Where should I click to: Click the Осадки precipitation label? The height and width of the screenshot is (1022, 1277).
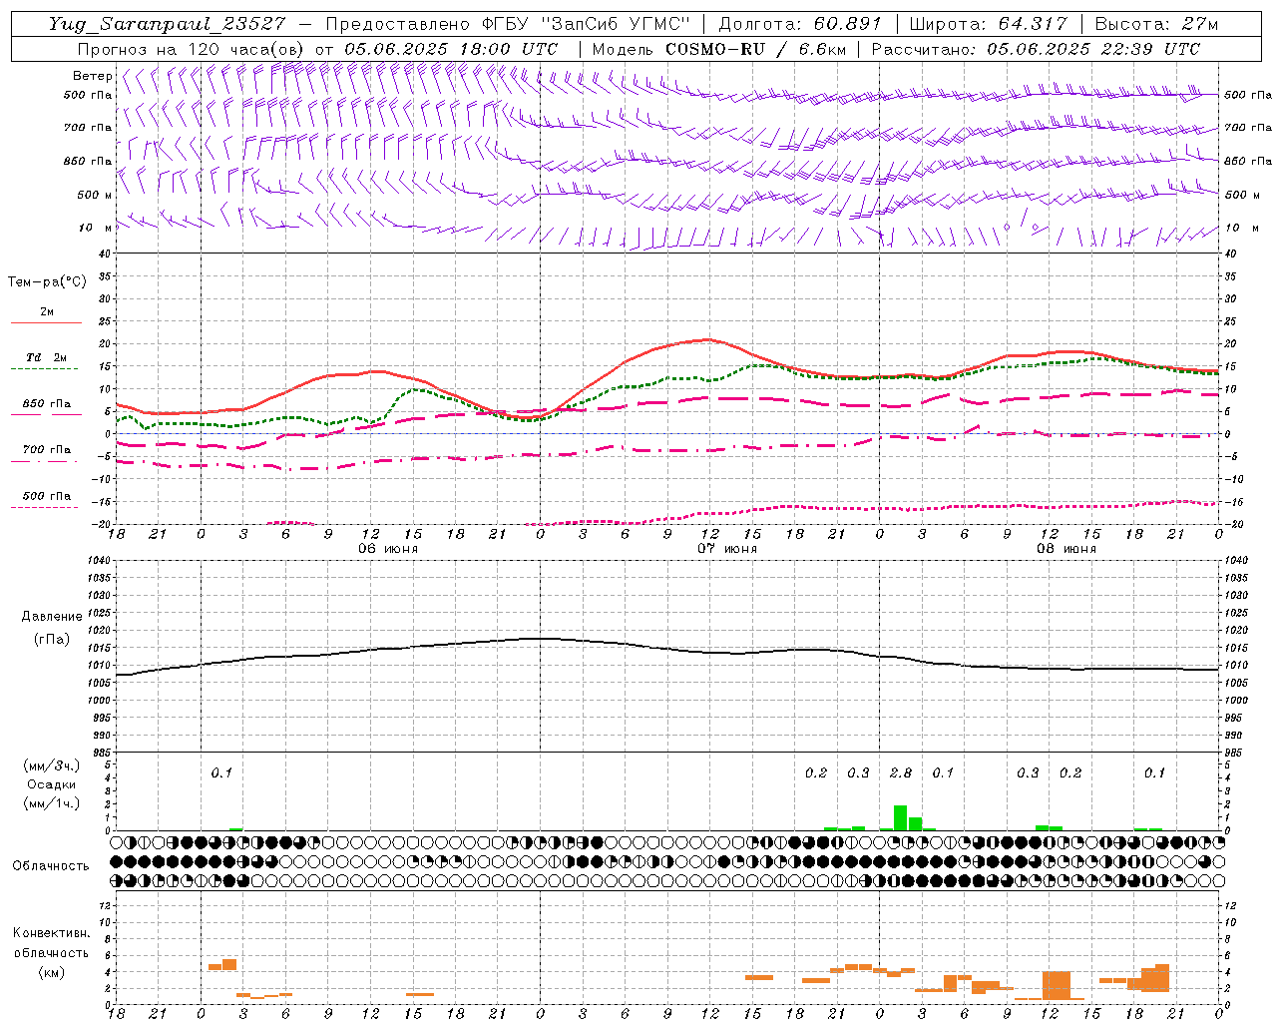[x=51, y=784]
